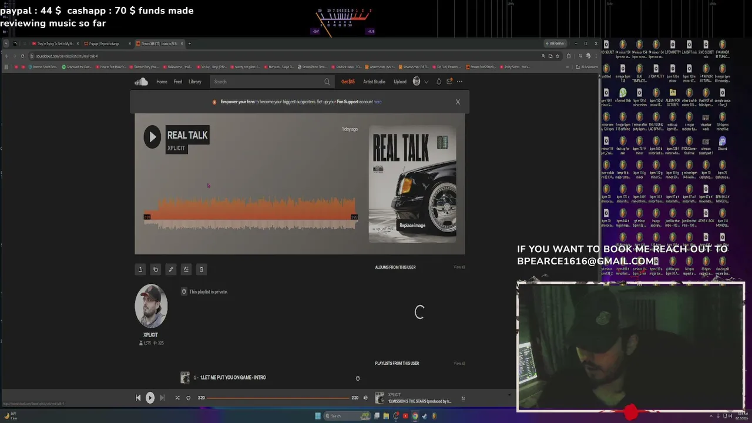Click the track 1 thumbnail

[x=185, y=378]
